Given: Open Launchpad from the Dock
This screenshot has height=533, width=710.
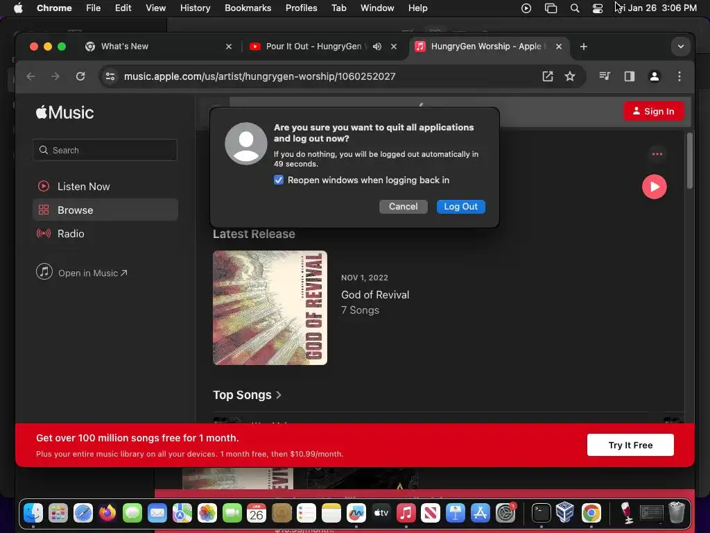Looking at the screenshot, I should (x=58, y=513).
